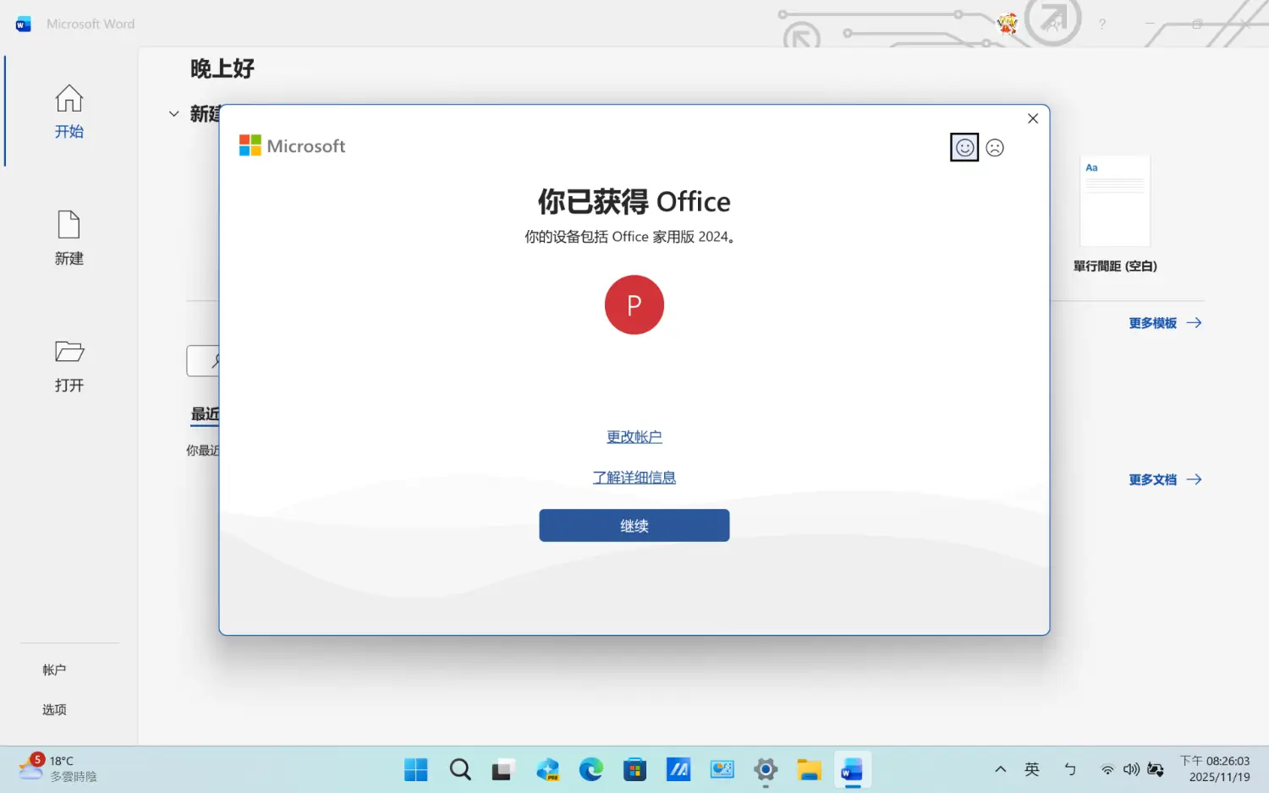Click 更多文档 arrow link
The image size is (1269, 793).
click(x=1165, y=479)
